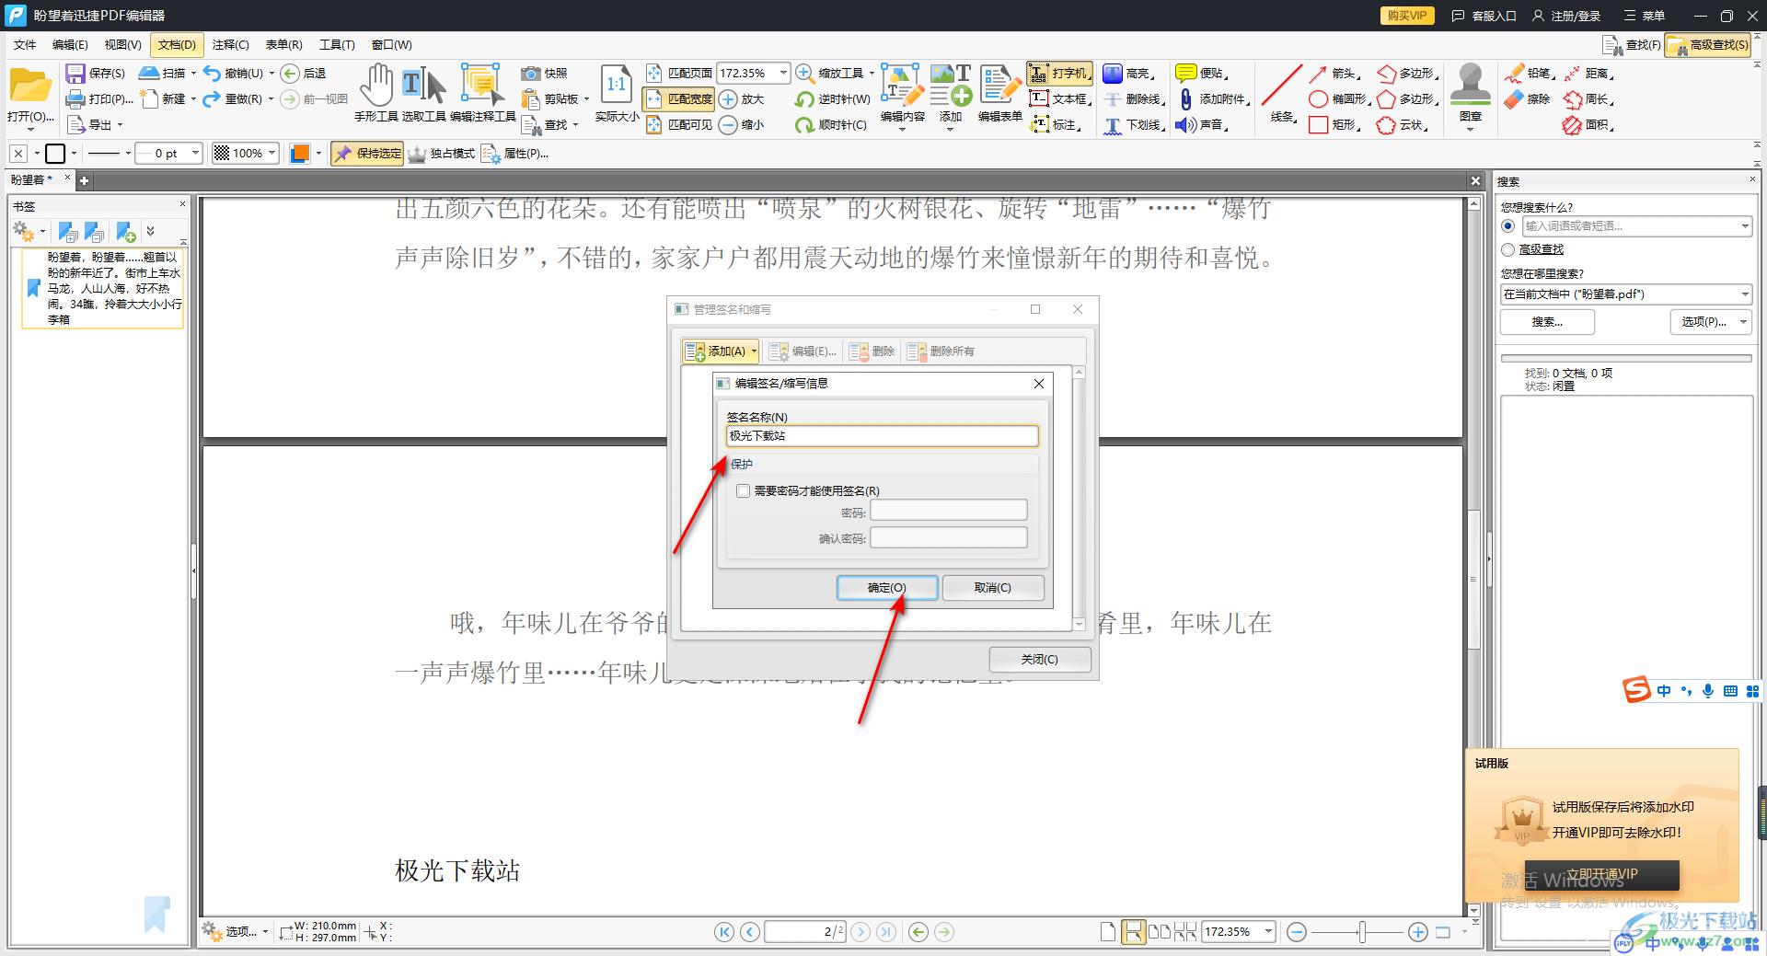Screen dimensions: 1767x956
Task: Choose the Highlight tool
Action: 1127,73
